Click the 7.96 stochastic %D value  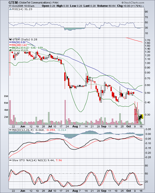59,160
